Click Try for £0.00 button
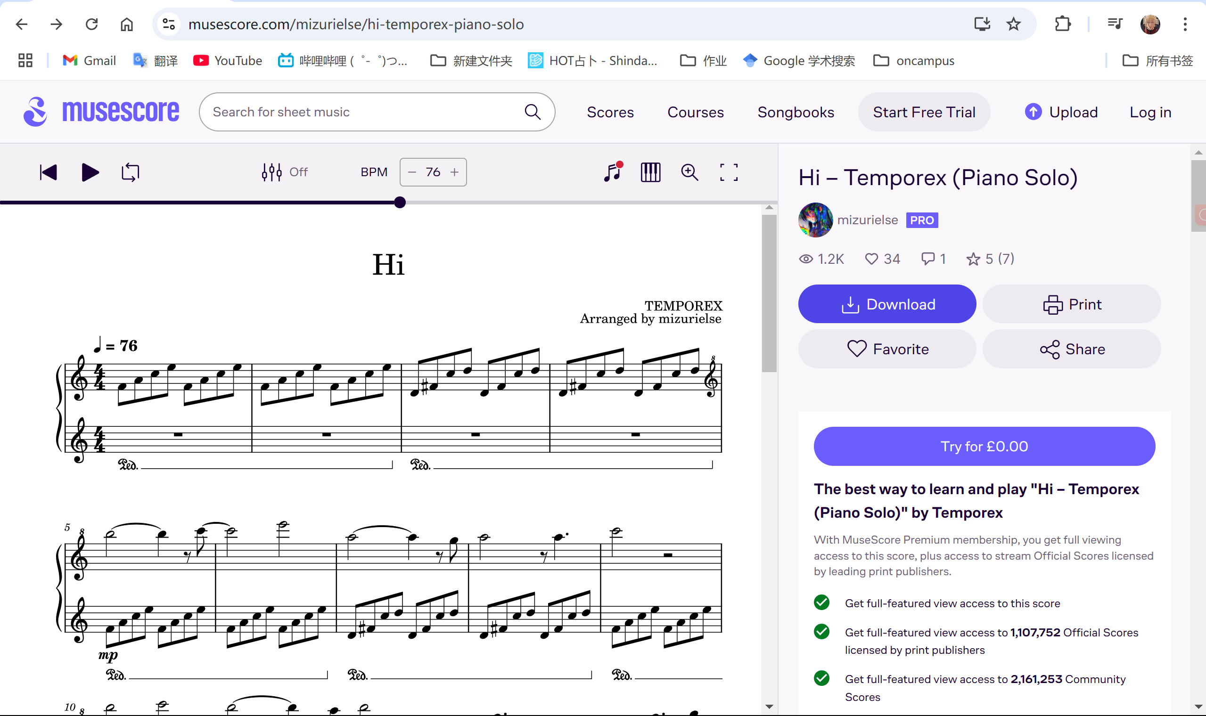The width and height of the screenshot is (1206, 716). coord(984,446)
